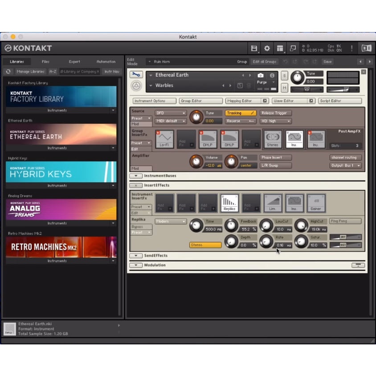Open Kontakt settings with the gear icon
The height and width of the screenshot is (376, 376).
tap(267, 48)
